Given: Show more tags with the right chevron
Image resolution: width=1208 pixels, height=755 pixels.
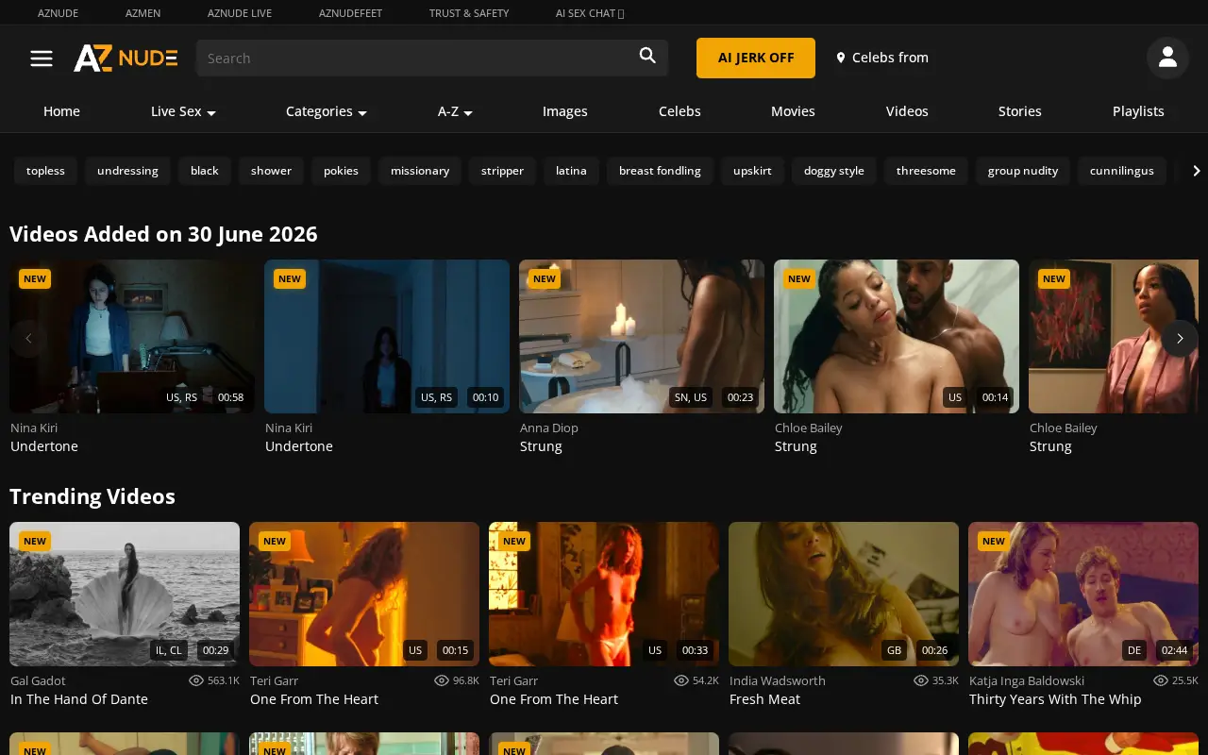Looking at the screenshot, I should point(1196,171).
